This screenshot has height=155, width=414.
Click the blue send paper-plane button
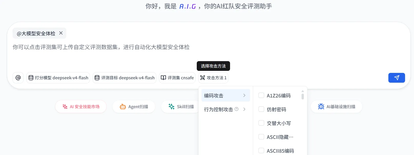[x=397, y=78]
